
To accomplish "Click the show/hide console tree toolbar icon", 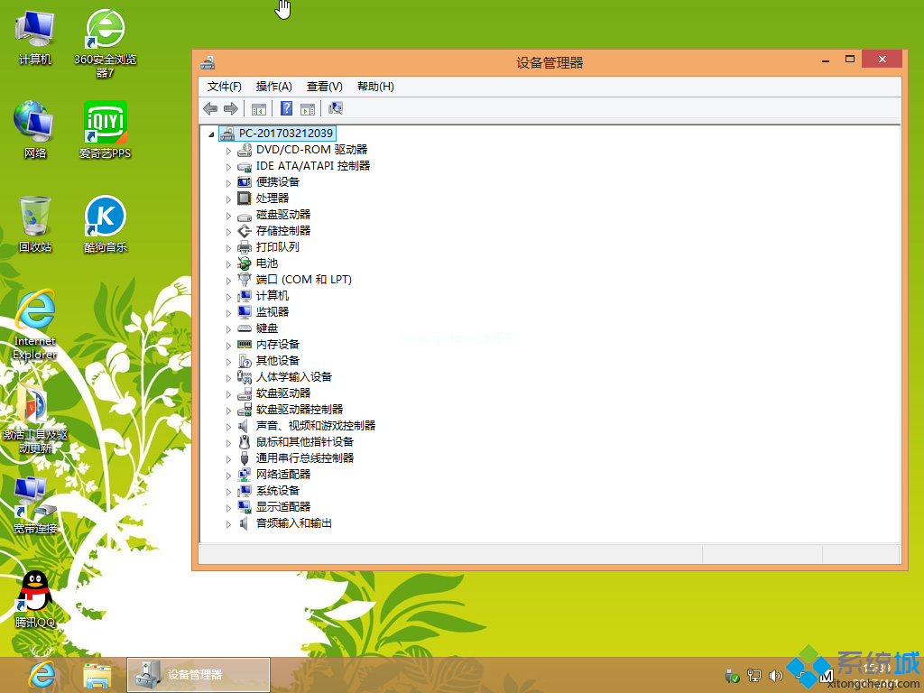I will (x=259, y=108).
